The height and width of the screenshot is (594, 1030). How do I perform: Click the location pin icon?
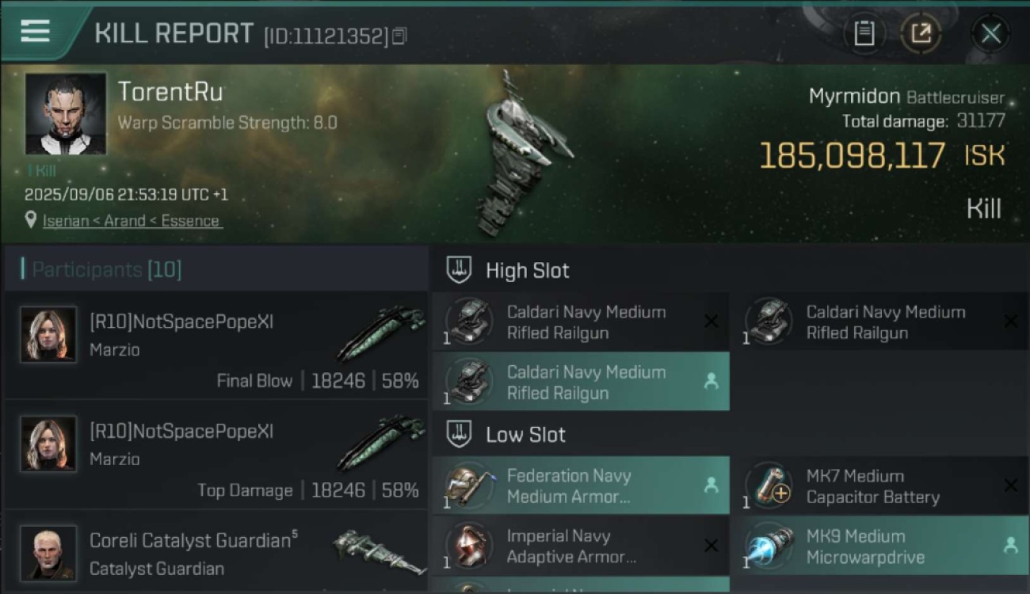[31, 220]
